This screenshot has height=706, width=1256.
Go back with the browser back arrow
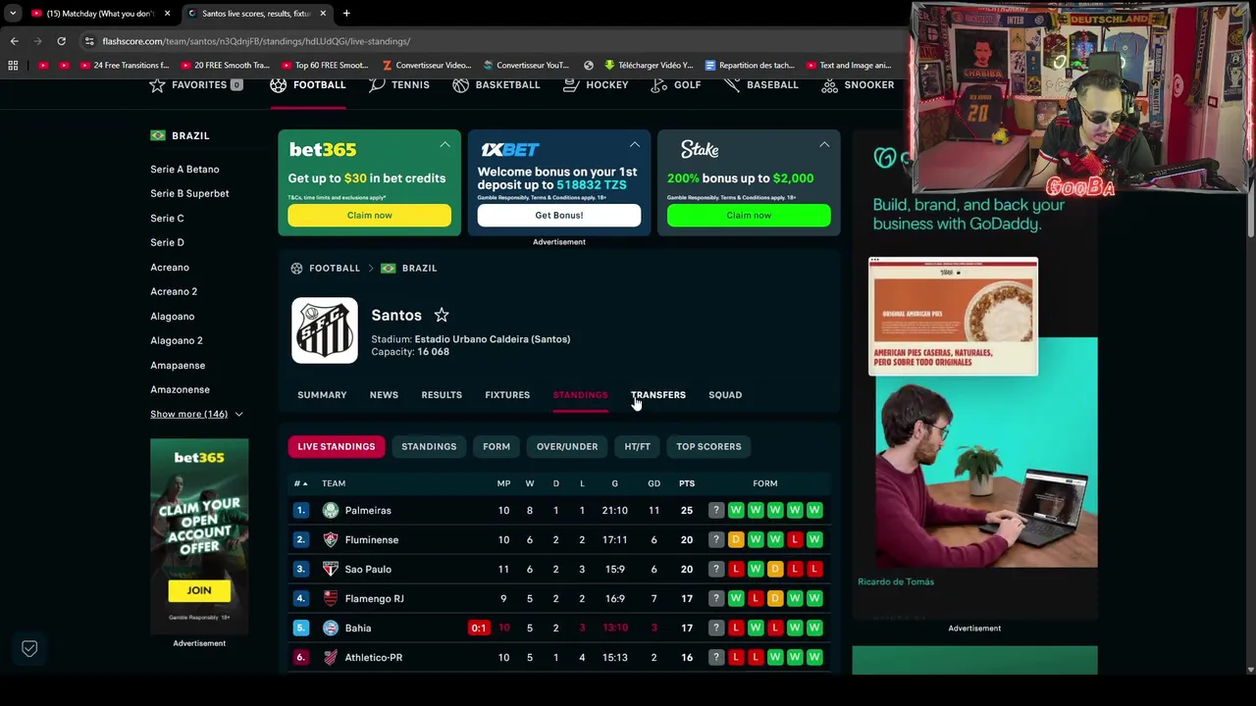point(14,41)
